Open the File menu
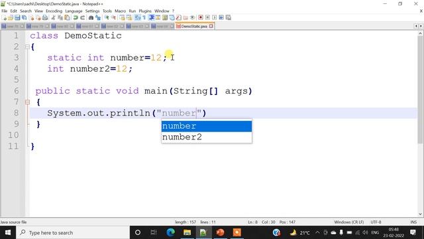 [x=5, y=11]
